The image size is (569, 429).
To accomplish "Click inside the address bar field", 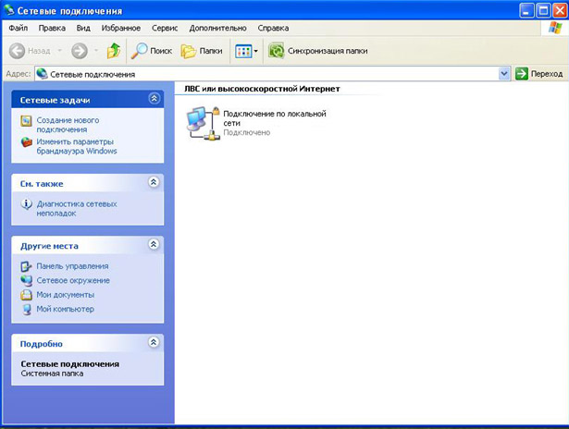I will click(x=268, y=73).
